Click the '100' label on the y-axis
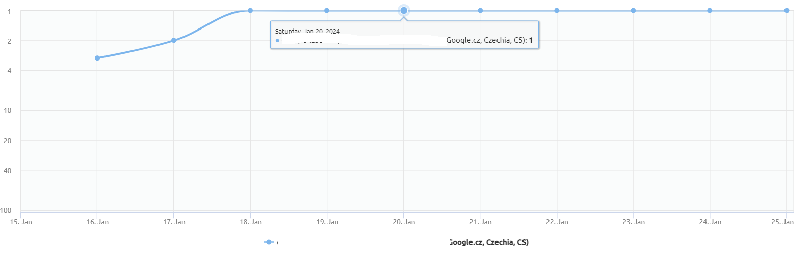 click(x=6, y=210)
